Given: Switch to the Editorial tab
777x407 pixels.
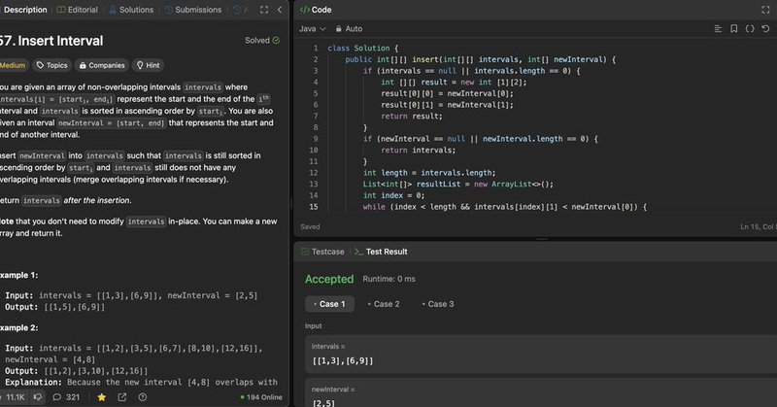Looking at the screenshot, I should pyautogui.click(x=77, y=10).
